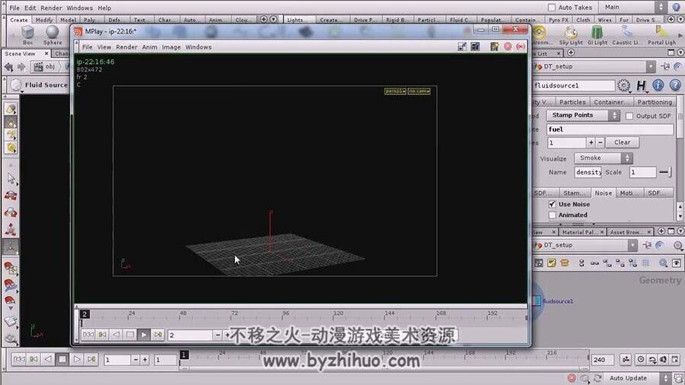Image resolution: width=685 pixels, height=385 pixels.
Task: Click the audio speaker icon near timeline
Action: [x=663, y=359]
